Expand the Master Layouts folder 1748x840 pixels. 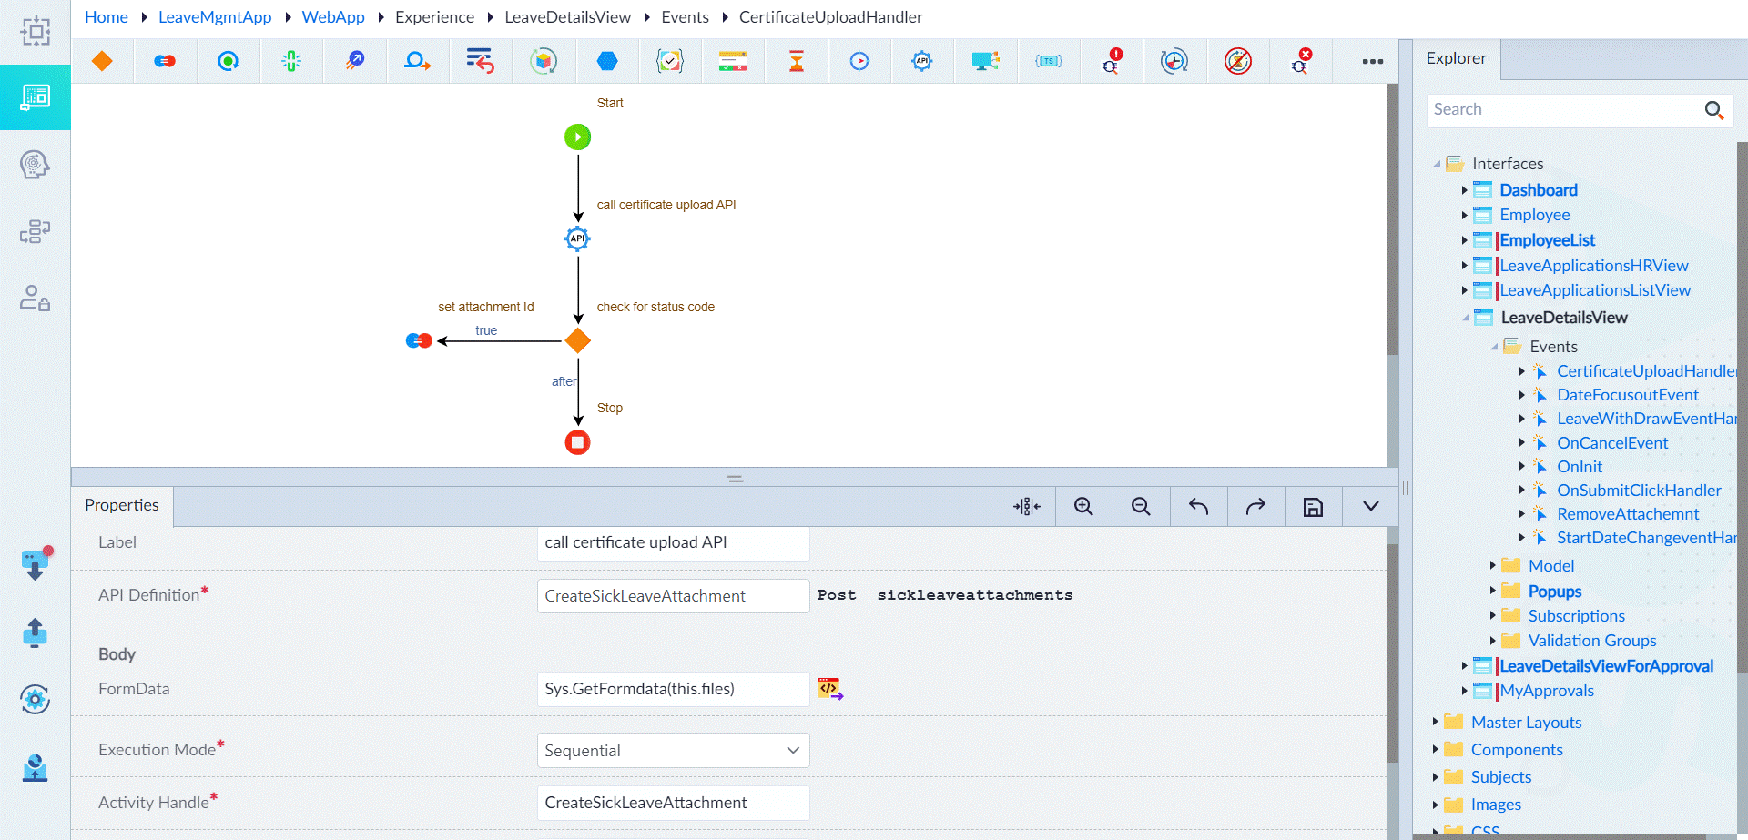pyautogui.click(x=1435, y=722)
